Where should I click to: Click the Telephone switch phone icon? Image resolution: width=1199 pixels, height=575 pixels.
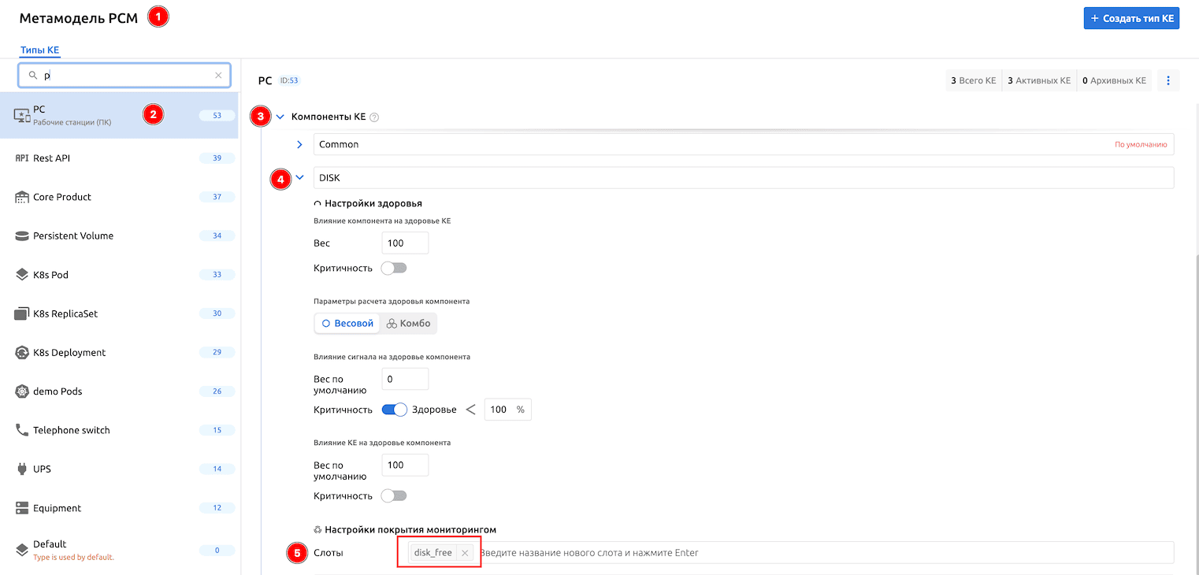point(22,430)
